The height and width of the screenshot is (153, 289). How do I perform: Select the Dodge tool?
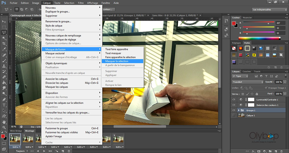pos(4,93)
